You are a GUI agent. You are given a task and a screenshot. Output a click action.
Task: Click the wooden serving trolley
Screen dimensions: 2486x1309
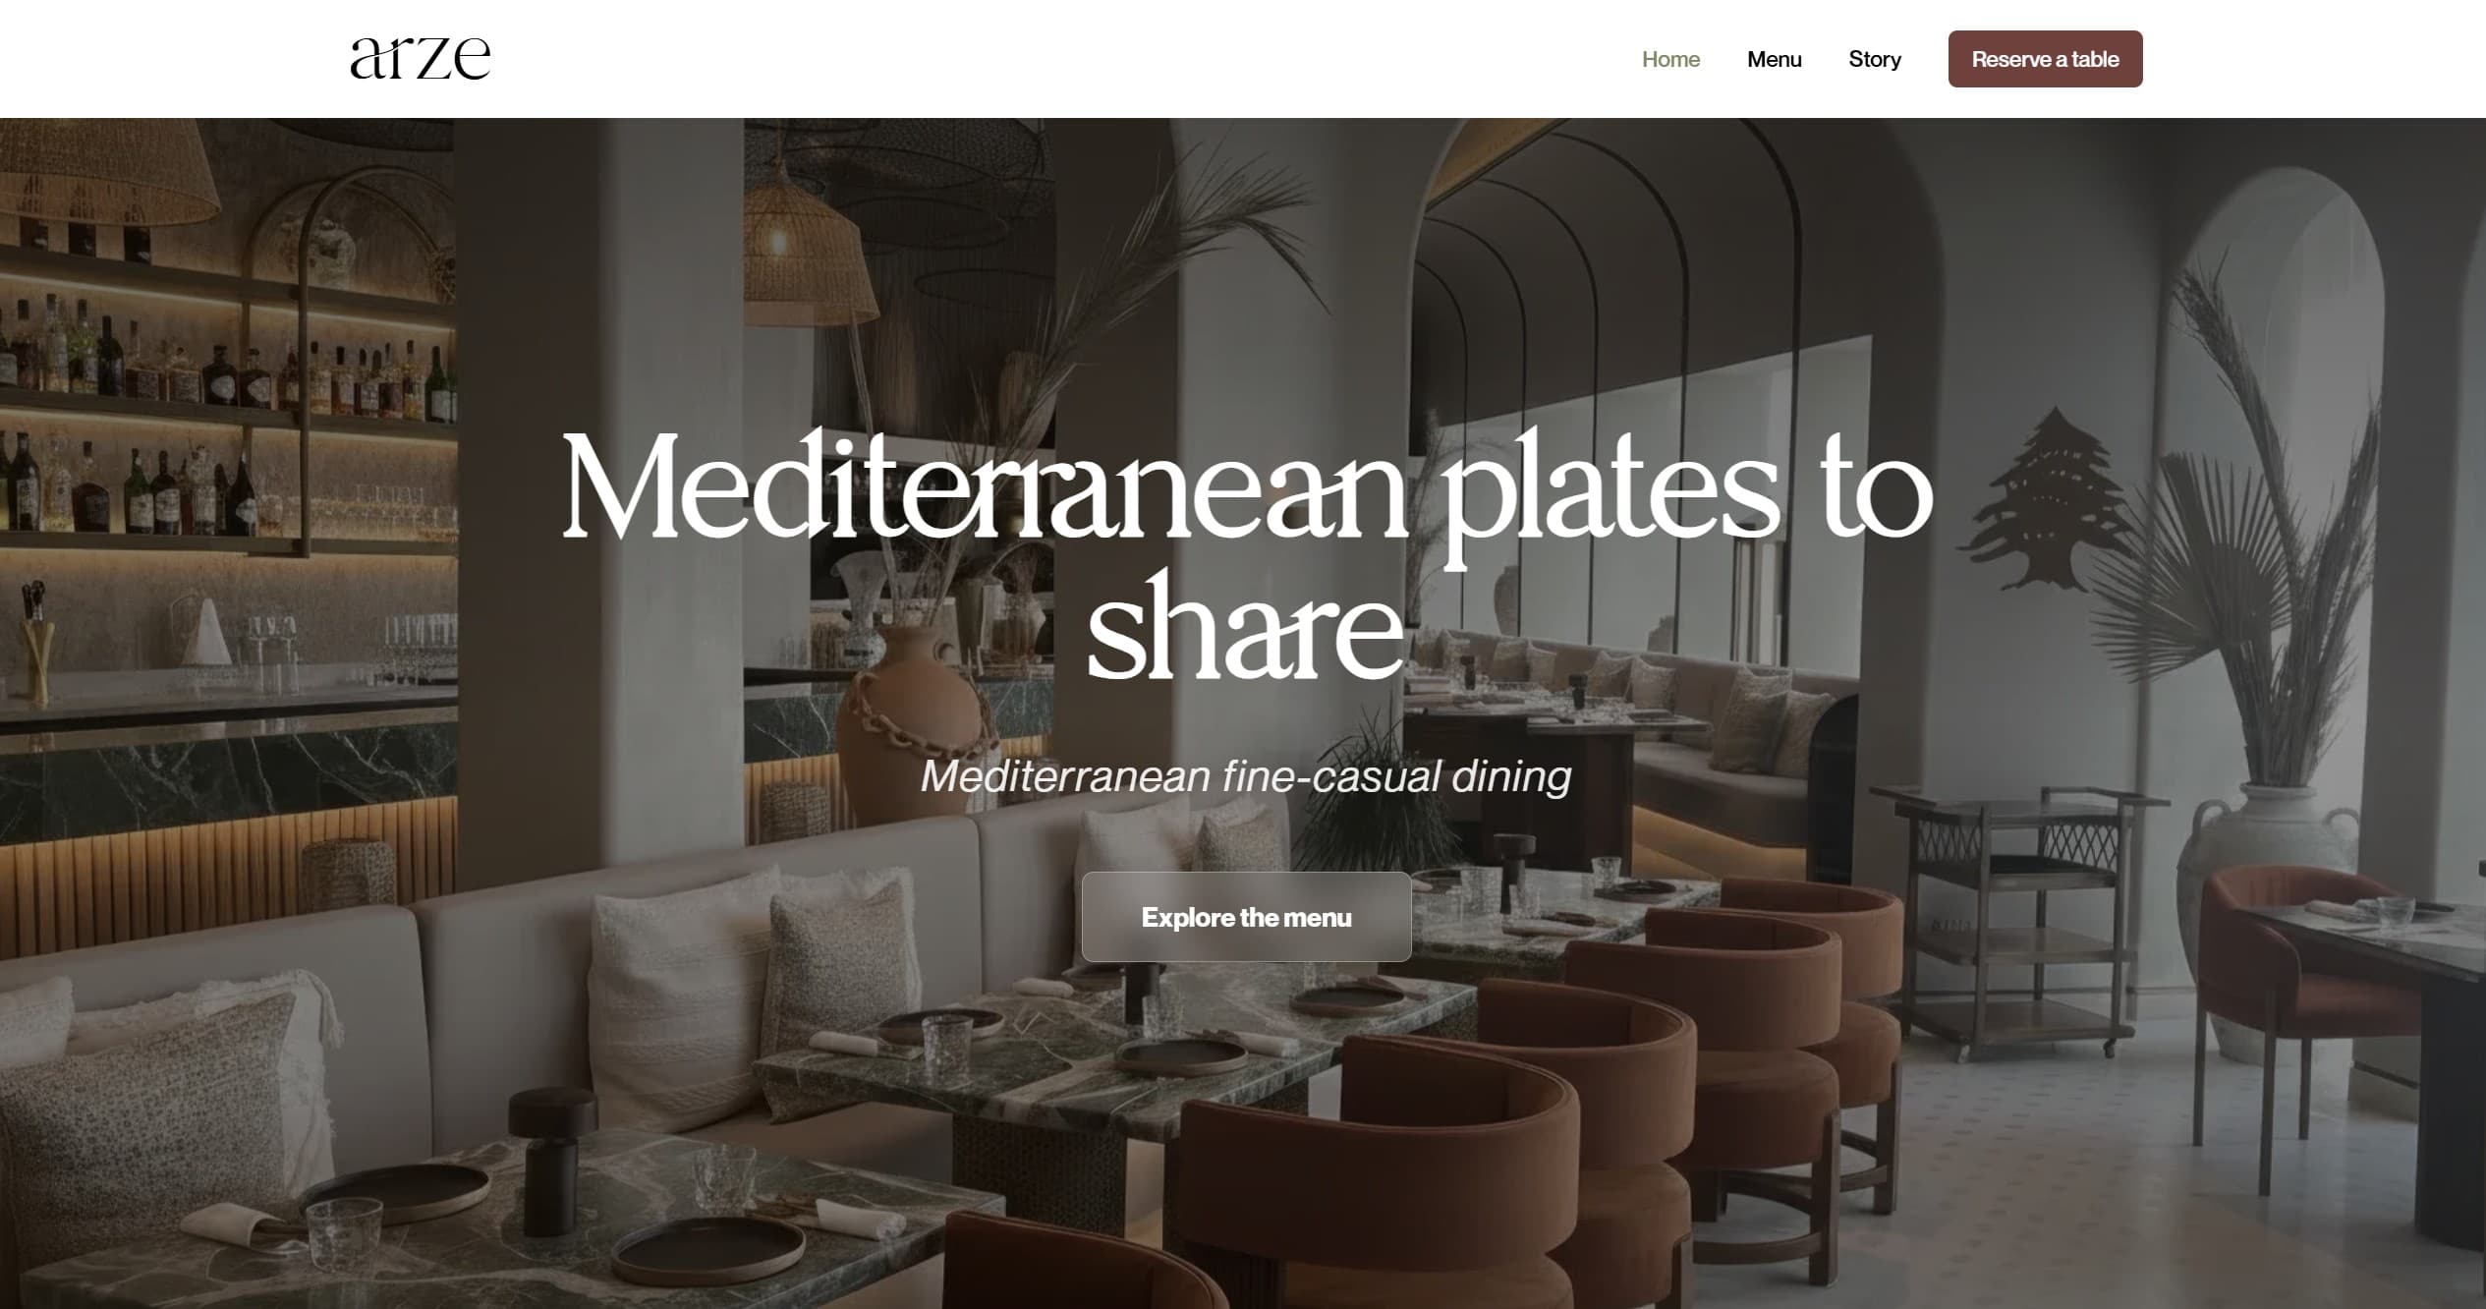[2019, 919]
